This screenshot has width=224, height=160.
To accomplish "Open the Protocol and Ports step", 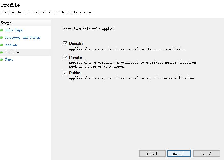I will [x=22, y=38].
